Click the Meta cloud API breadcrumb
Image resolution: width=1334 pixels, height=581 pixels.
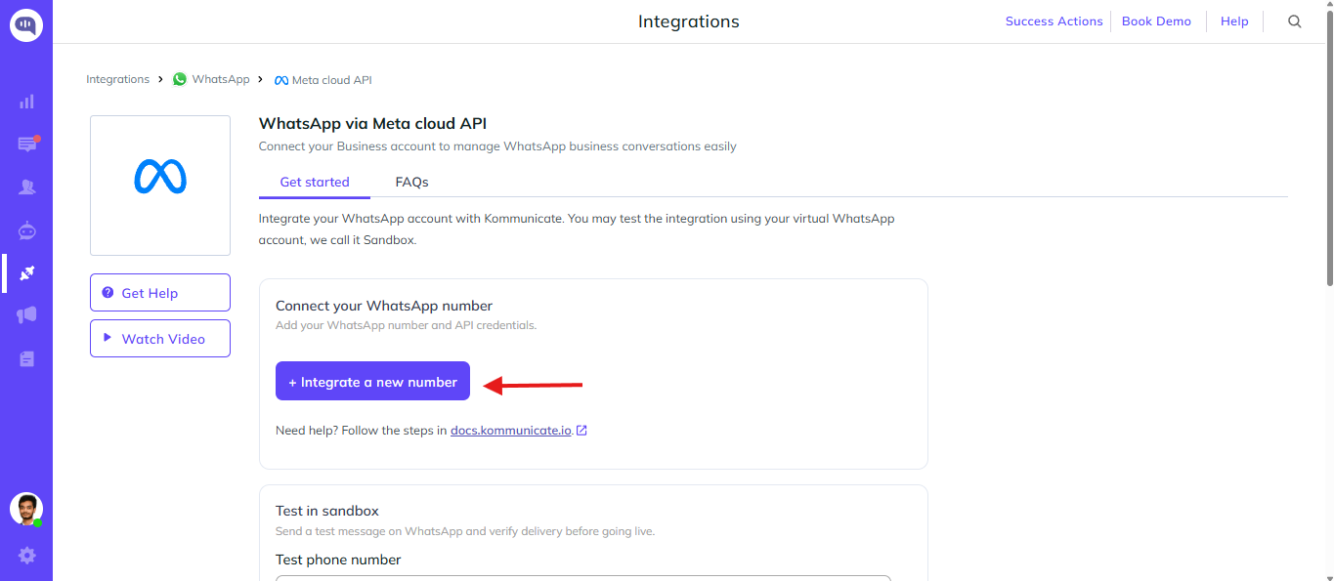(x=331, y=80)
